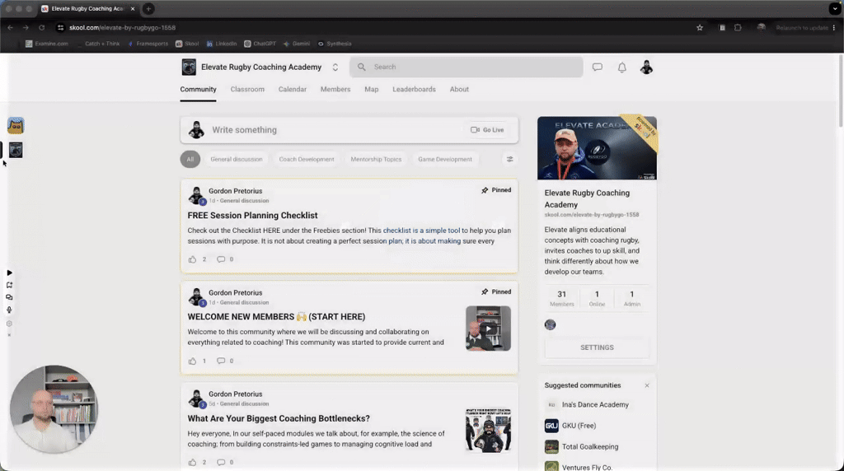Switch to the Leaderboards tab
844x471 pixels.
point(414,89)
